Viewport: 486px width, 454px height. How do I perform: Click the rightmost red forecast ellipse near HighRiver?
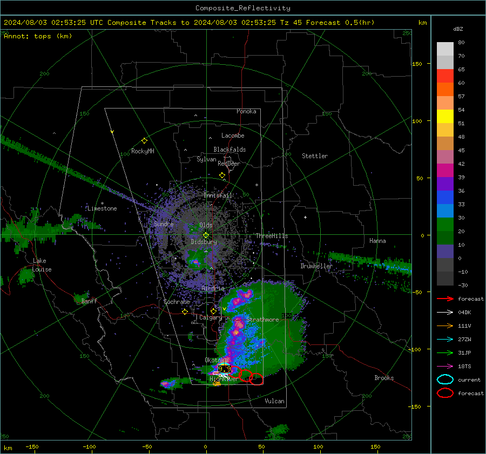pyautogui.click(x=256, y=379)
